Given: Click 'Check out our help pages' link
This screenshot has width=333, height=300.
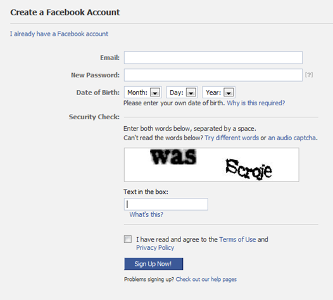Looking at the screenshot, I should (x=206, y=279).
